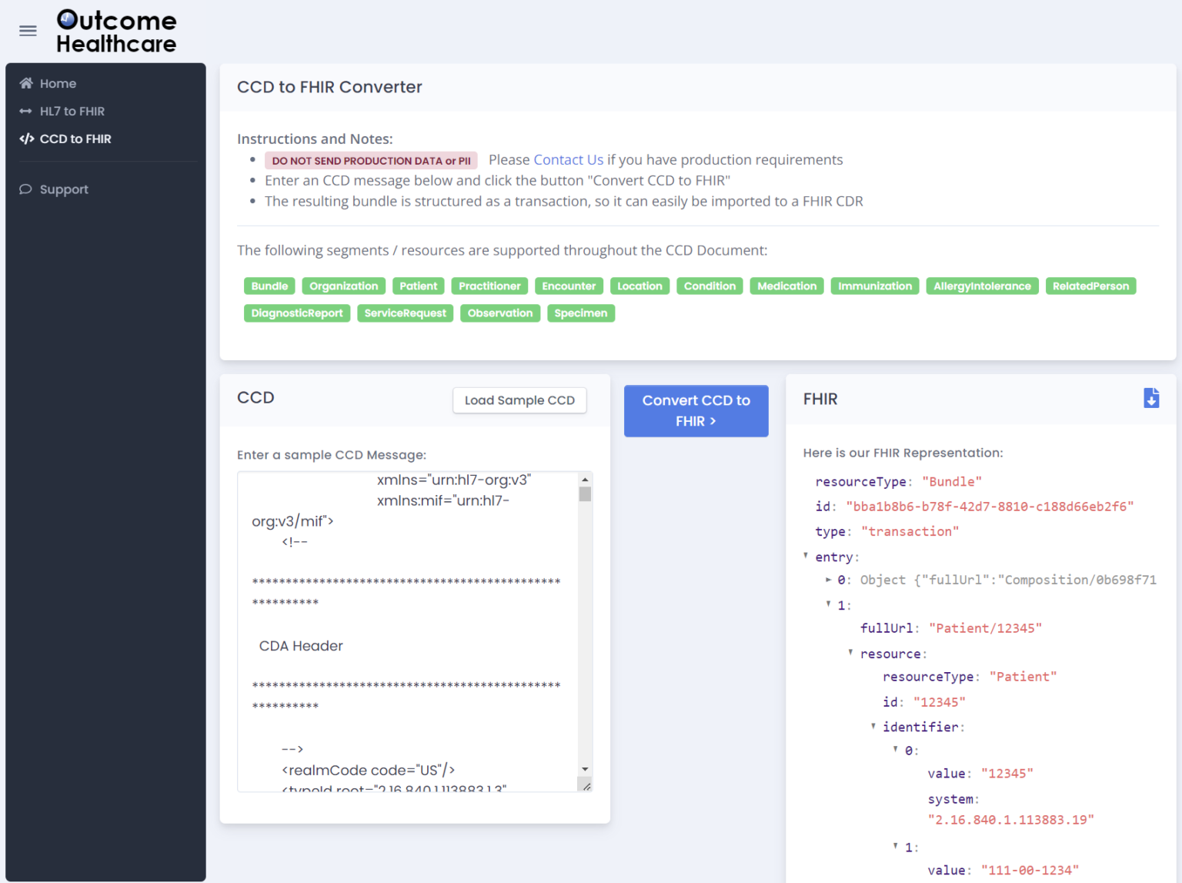Expand entry 0 Composition object
Screen dimensions: 1182x883
point(828,580)
